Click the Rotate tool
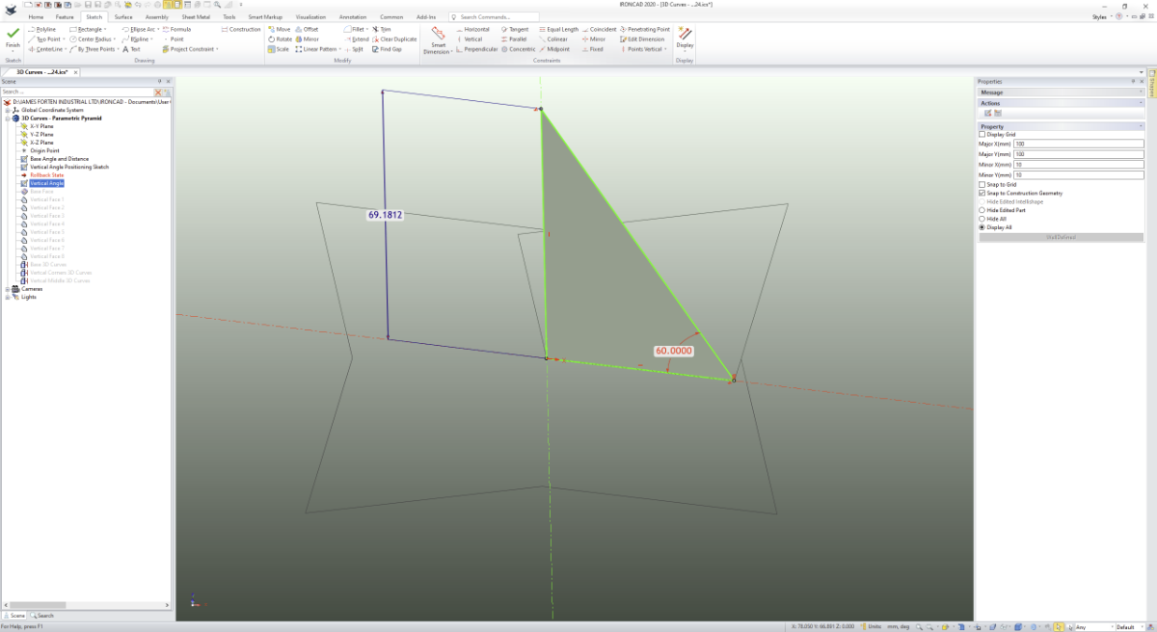Screen dimensions: 1157x632 (281, 39)
